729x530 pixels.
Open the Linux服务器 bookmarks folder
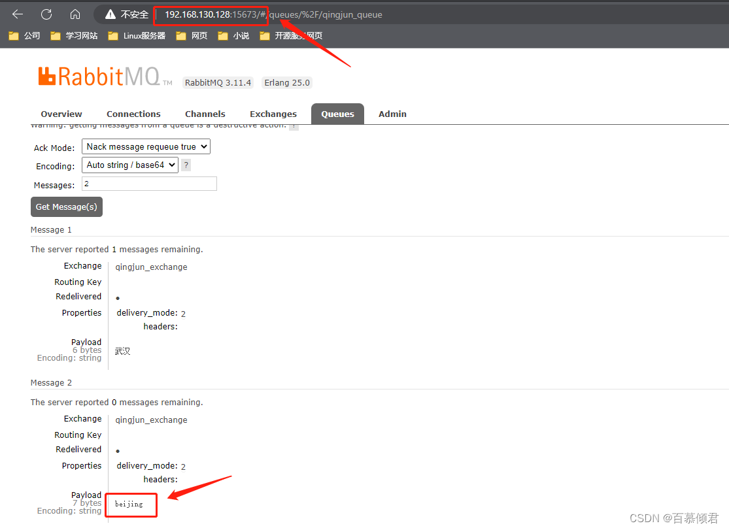tap(137, 36)
